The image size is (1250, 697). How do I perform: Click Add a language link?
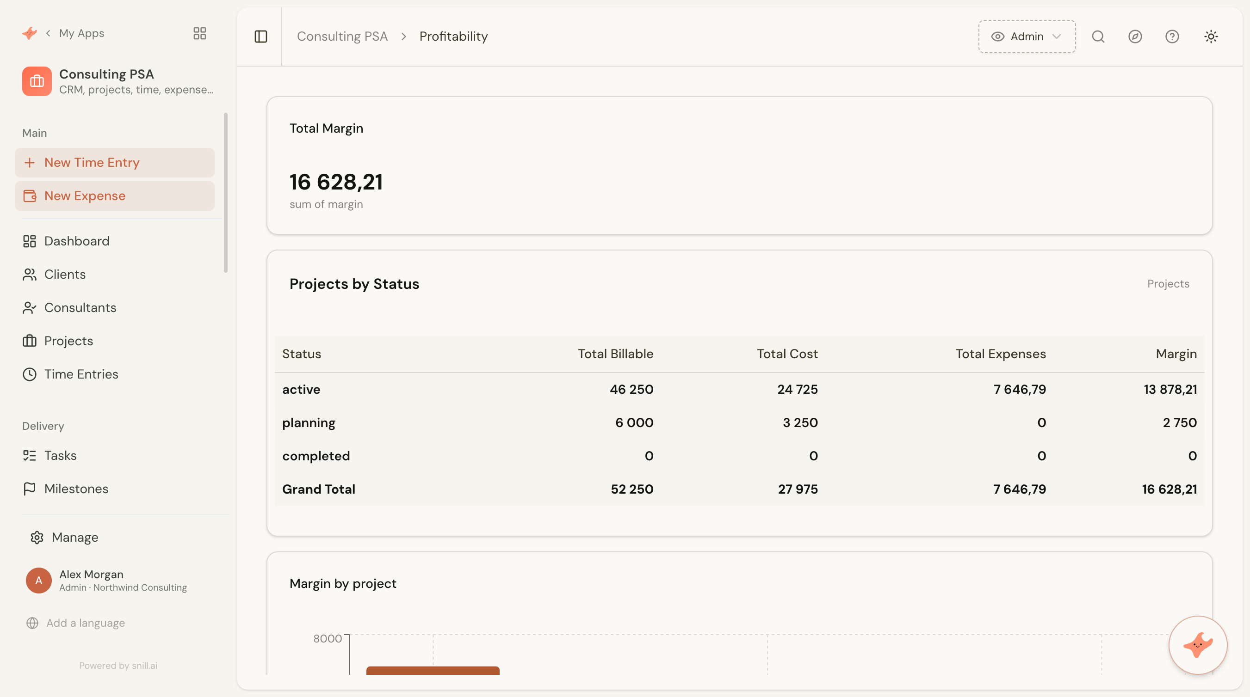pos(86,623)
